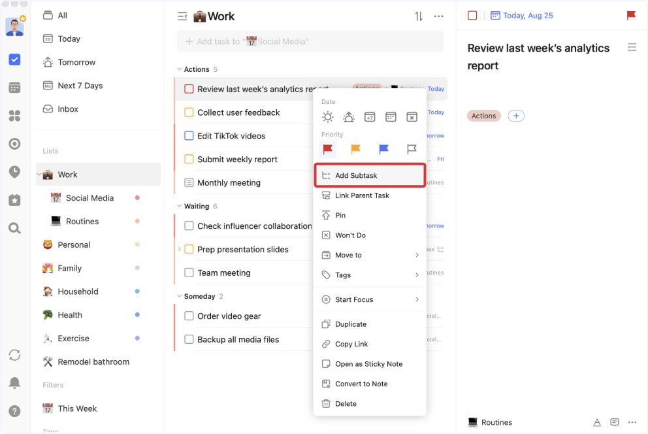Click the sync icon at bottom of sidebar
648x434 pixels.
[x=14, y=354]
